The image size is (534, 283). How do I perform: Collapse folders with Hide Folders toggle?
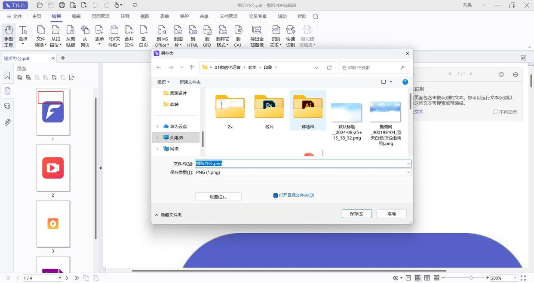coord(168,215)
